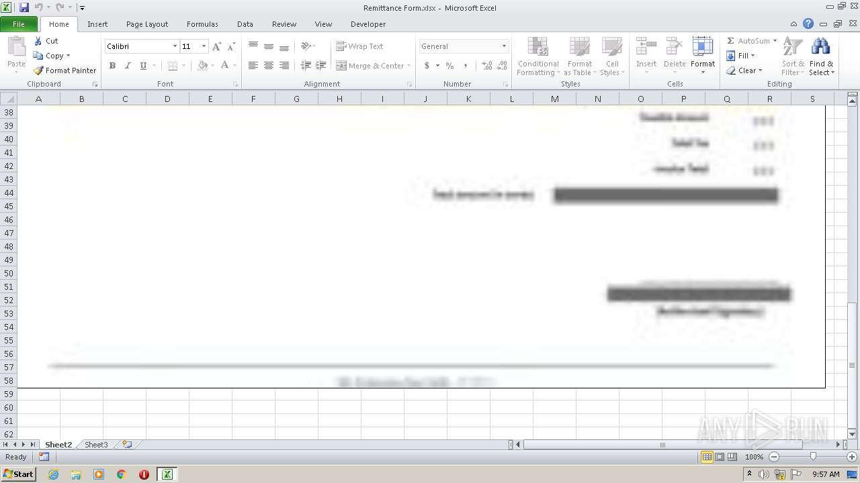
Task: Toggle Wrap Text
Action: pyautogui.click(x=359, y=46)
